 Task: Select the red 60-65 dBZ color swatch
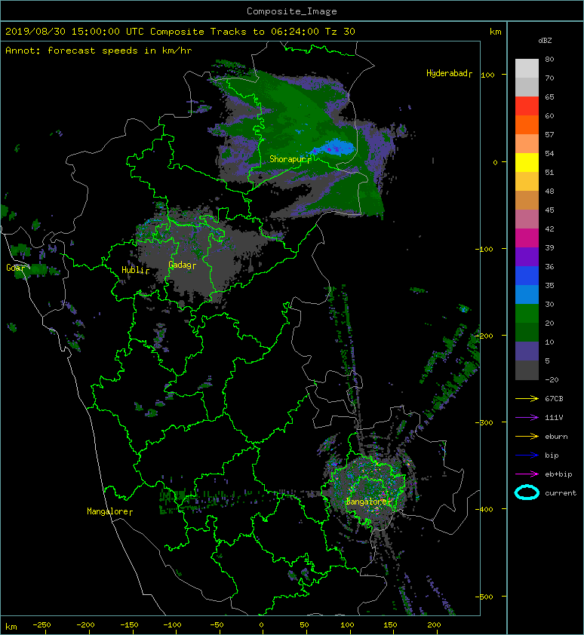(x=527, y=106)
